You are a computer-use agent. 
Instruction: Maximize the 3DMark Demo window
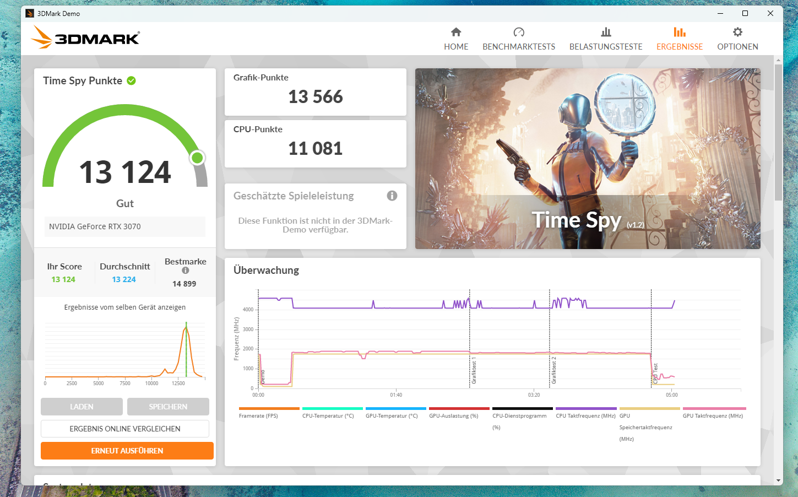tap(745, 13)
